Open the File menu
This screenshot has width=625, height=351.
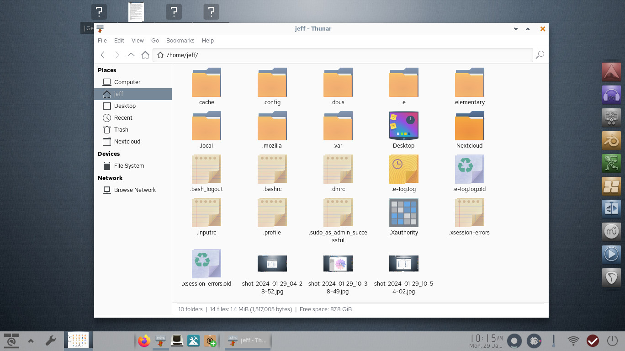pyautogui.click(x=102, y=41)
